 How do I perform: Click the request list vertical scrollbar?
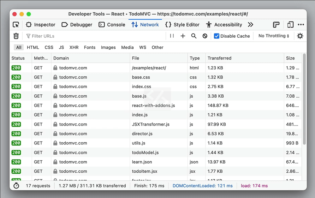304,99
